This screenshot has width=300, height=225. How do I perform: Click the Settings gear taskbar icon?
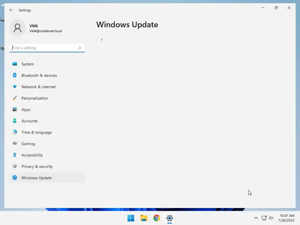tap(170, 218)
